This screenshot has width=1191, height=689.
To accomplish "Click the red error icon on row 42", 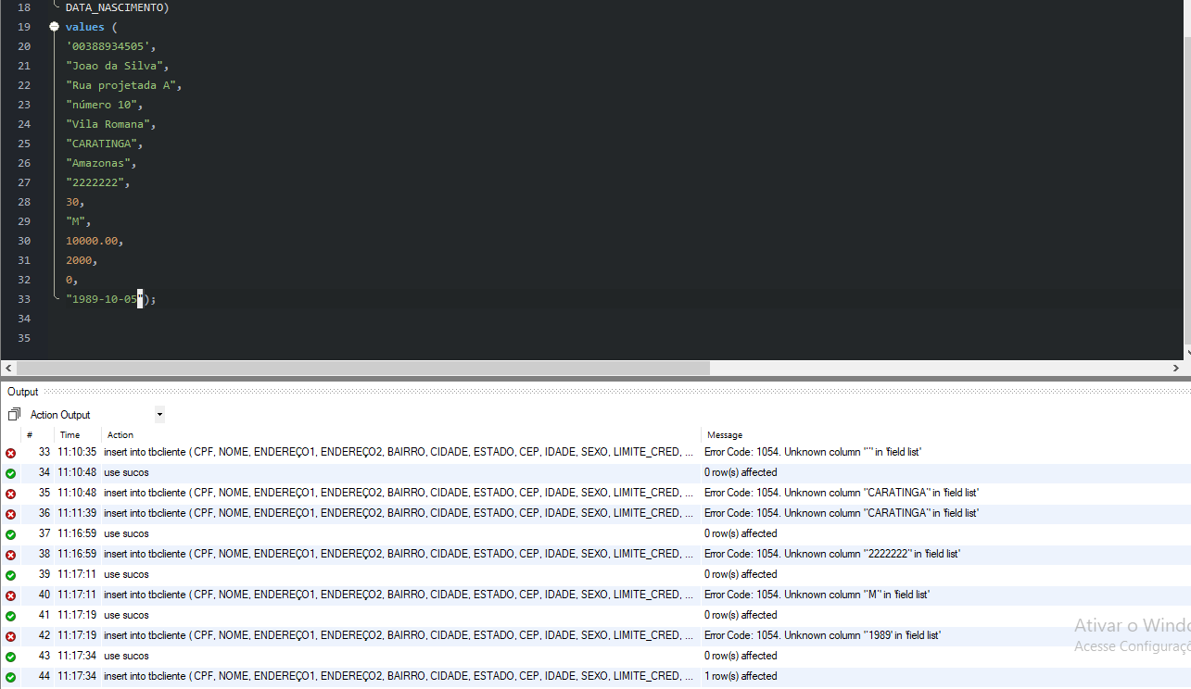I will click(x=10, y=636).
